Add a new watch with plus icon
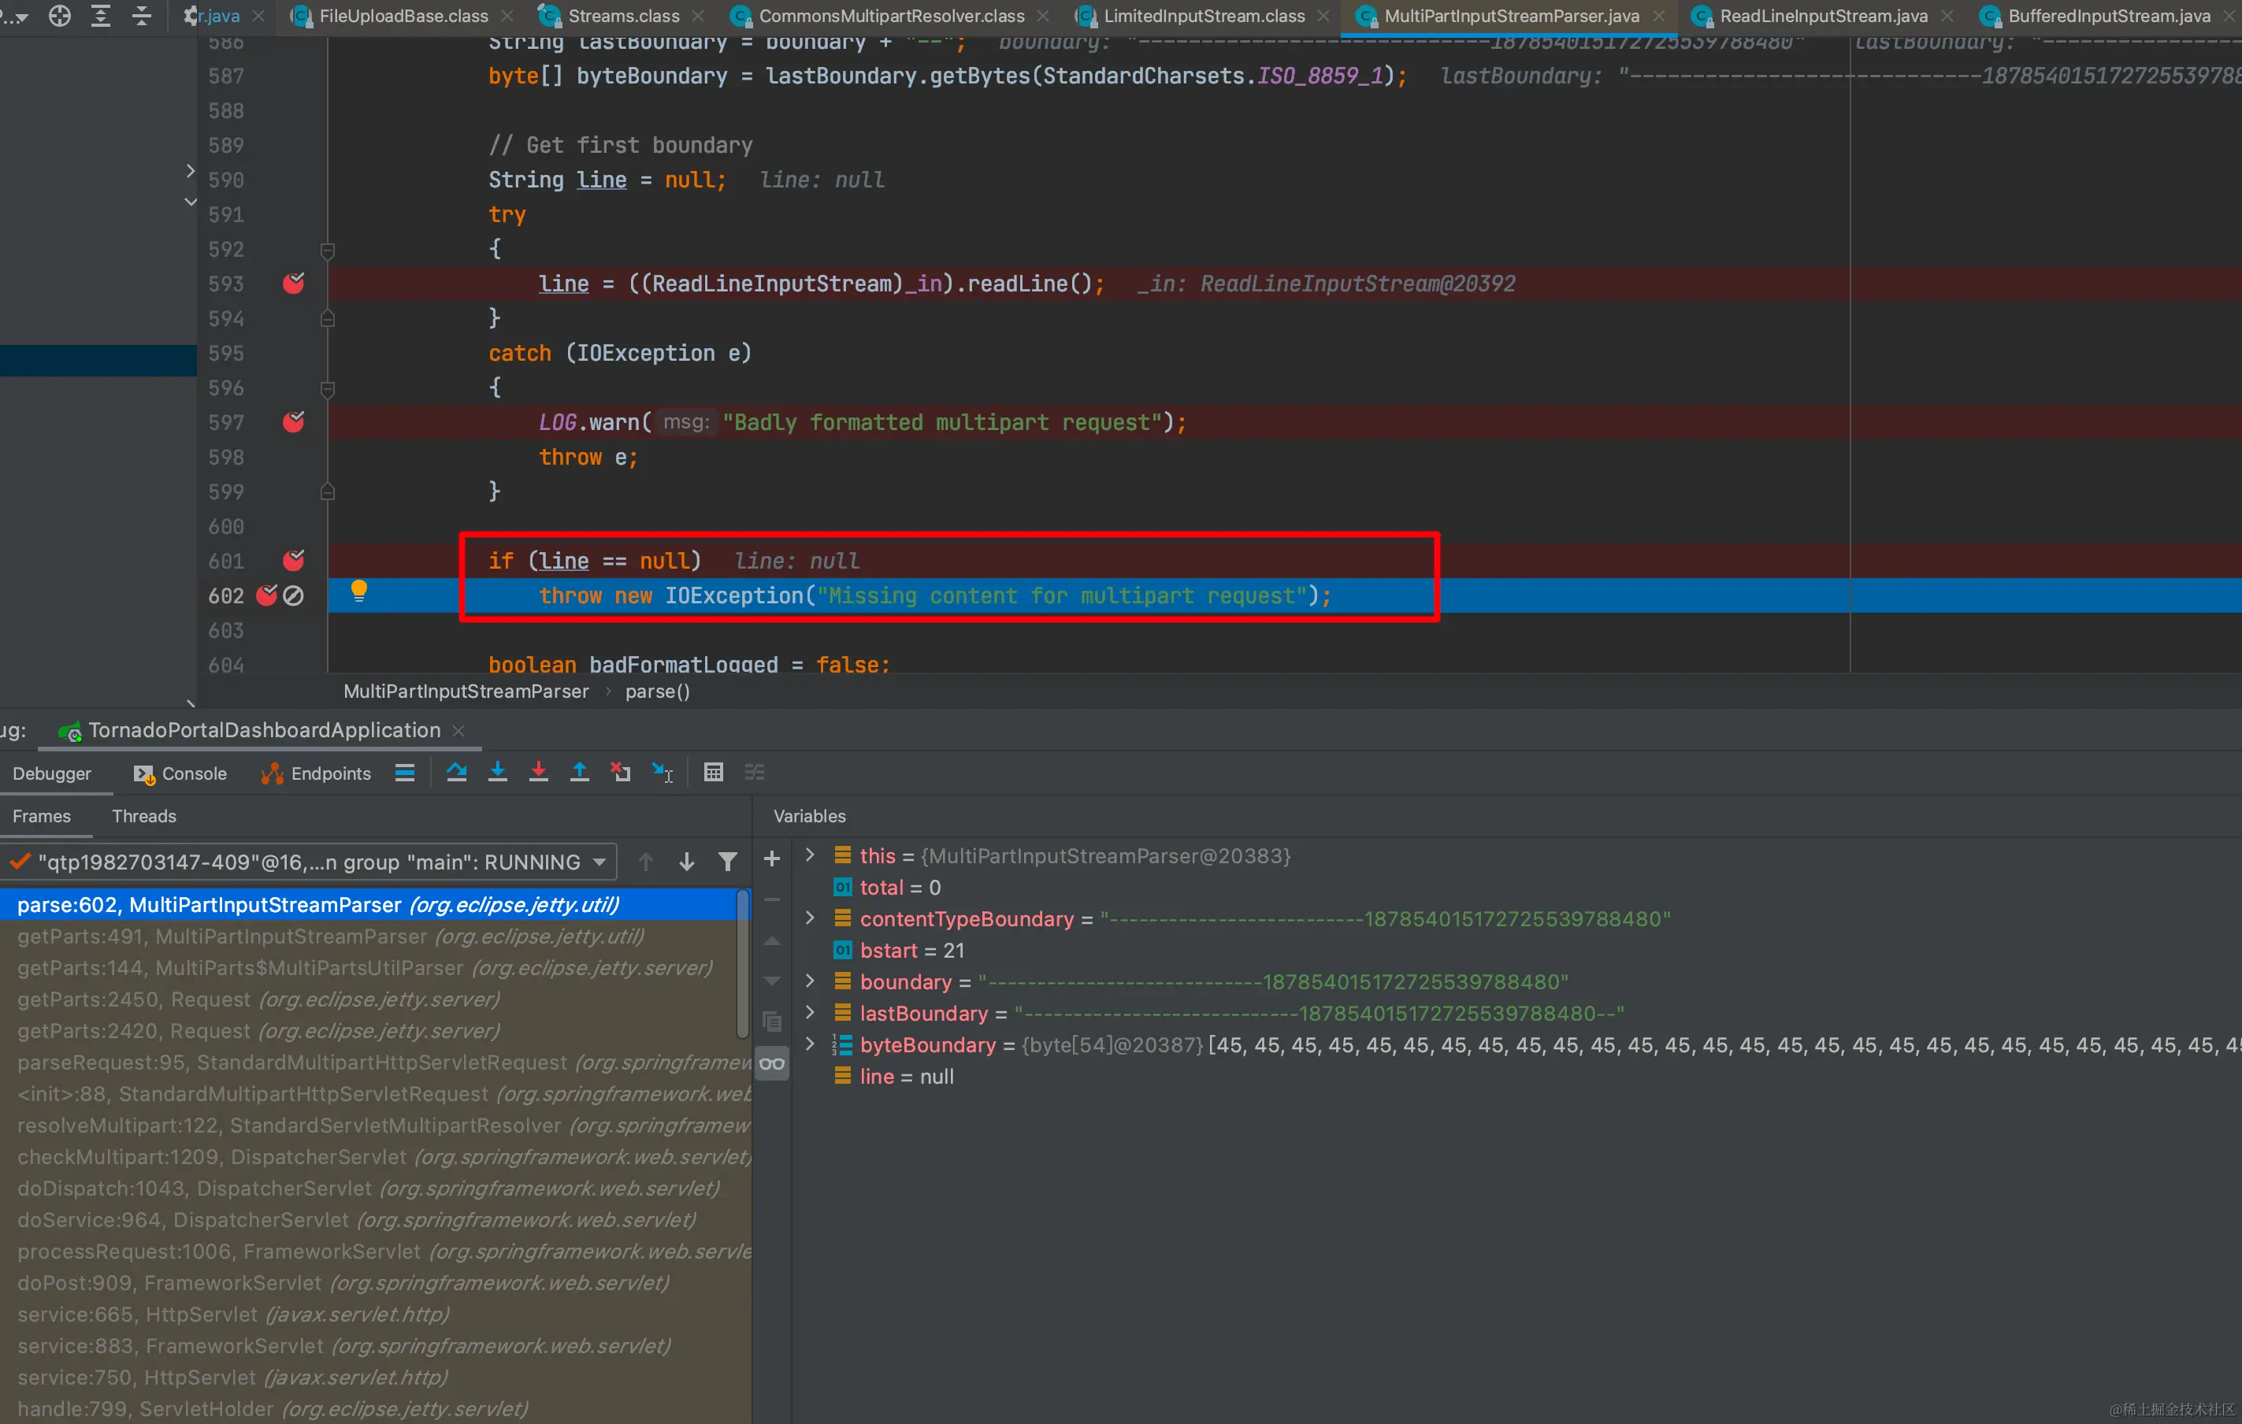Screen dimensions: 2242x1424 click(x=772, y=859)
